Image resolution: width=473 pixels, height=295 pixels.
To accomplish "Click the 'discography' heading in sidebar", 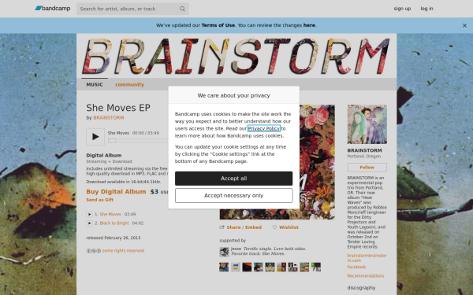I will (361, 288).
